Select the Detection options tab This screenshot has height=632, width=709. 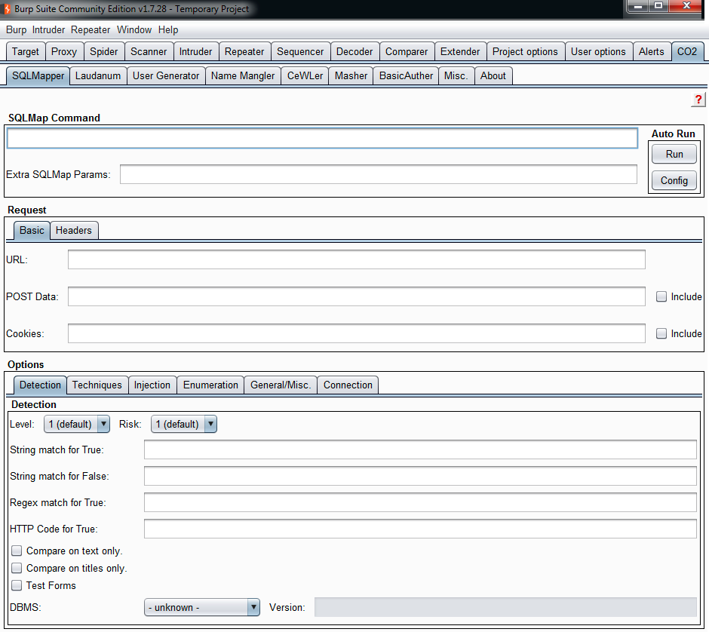click(x=40, y=385)
